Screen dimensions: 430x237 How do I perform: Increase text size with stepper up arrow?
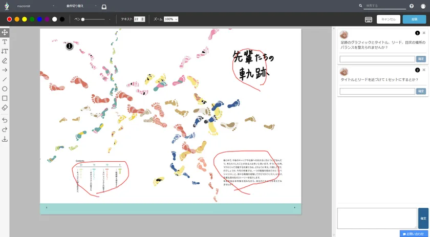pyautogui.click(x=143, y=18)
